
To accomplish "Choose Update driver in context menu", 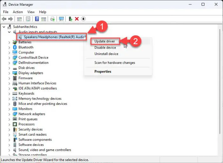I will 104,41.
